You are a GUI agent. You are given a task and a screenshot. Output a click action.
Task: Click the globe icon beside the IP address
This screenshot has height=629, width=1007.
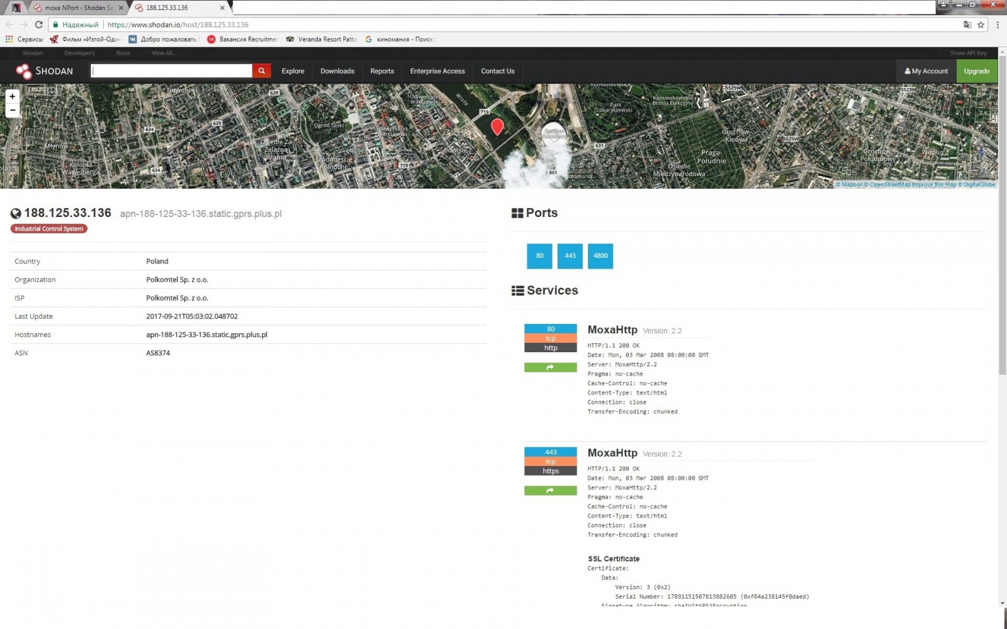pyautogui.click(x=16, y=214)
